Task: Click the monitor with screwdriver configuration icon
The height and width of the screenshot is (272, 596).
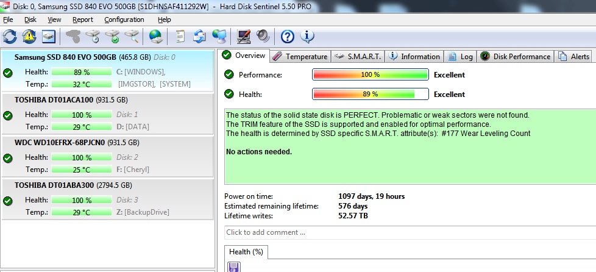Action: coord(243,37)
